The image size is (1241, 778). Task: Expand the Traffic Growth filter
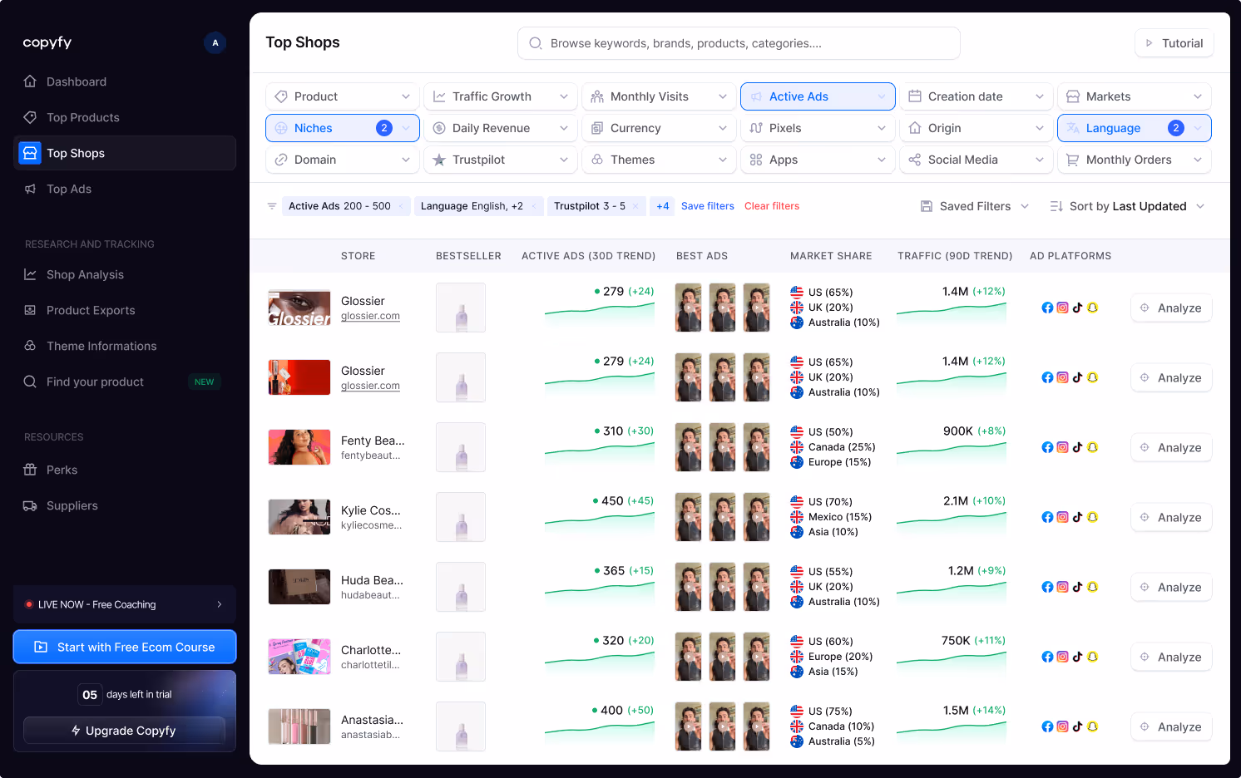click(501, 96)
